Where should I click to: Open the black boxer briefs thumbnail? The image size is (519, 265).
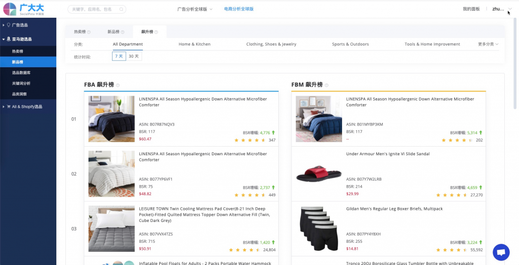319,229
